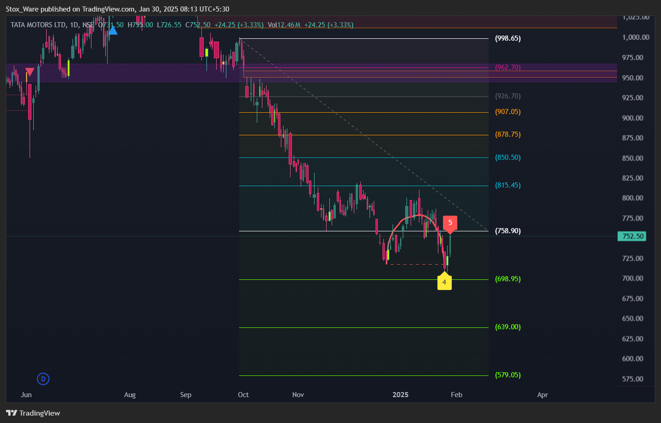The image size is (661, 423).
Task: Click the blue D dividend marker icon
Action: tap(43, 379)
